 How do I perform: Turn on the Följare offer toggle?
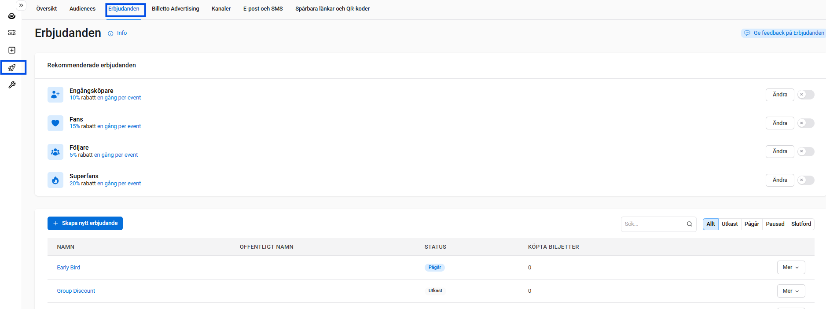click(806, 151)
